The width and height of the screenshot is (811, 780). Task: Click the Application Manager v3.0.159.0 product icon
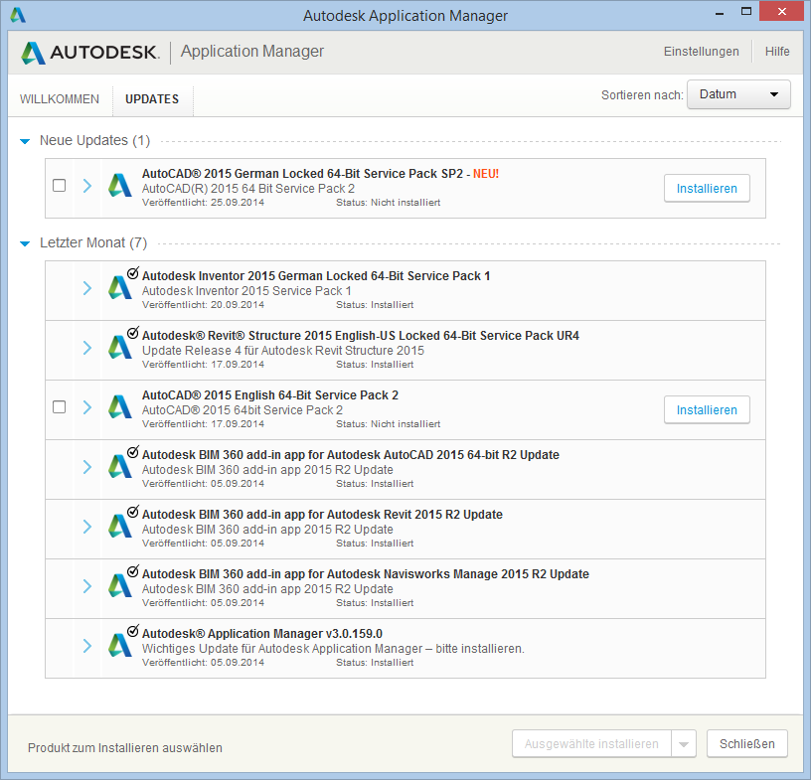point(120,646)
